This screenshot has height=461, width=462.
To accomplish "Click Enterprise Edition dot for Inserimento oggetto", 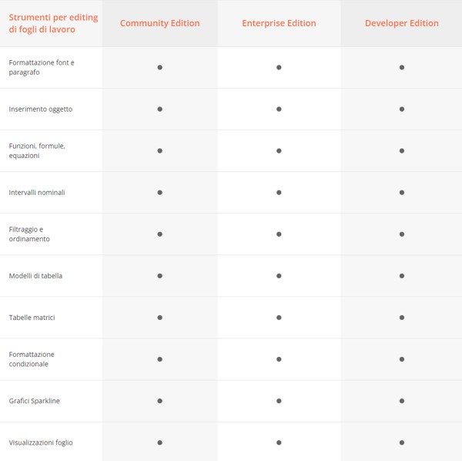I will coord(279,109).
